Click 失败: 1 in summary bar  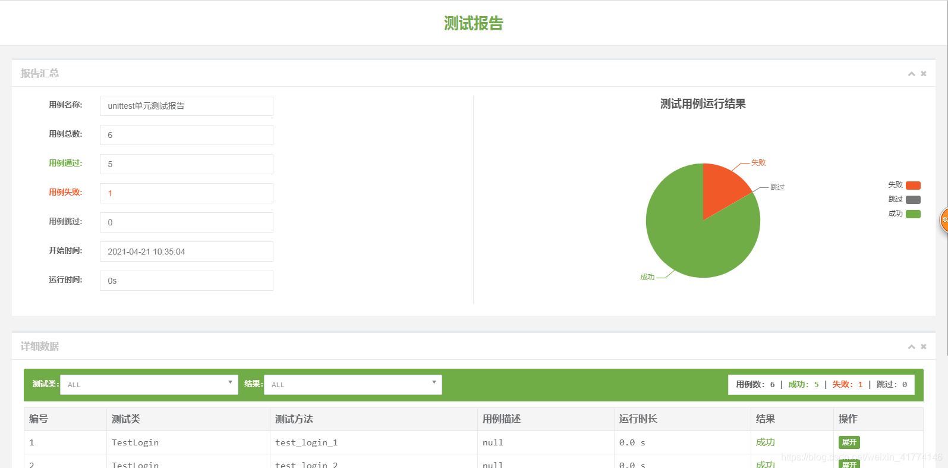tap(848, 385)
